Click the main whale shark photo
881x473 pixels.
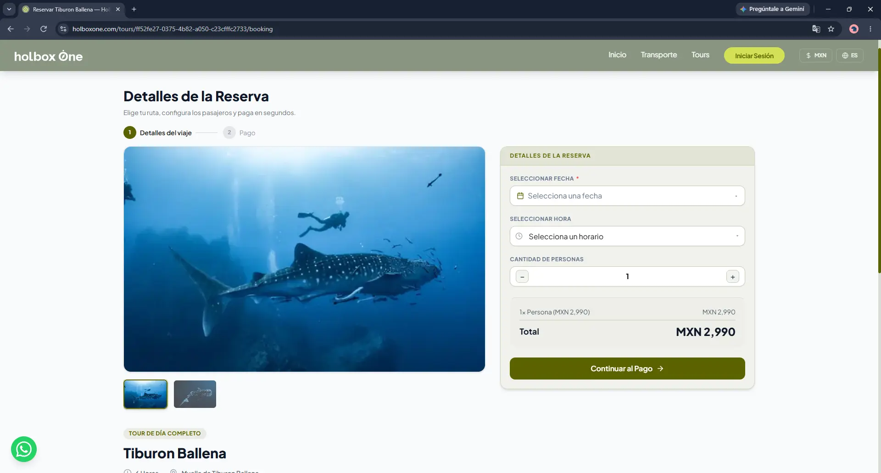(304, 259)
